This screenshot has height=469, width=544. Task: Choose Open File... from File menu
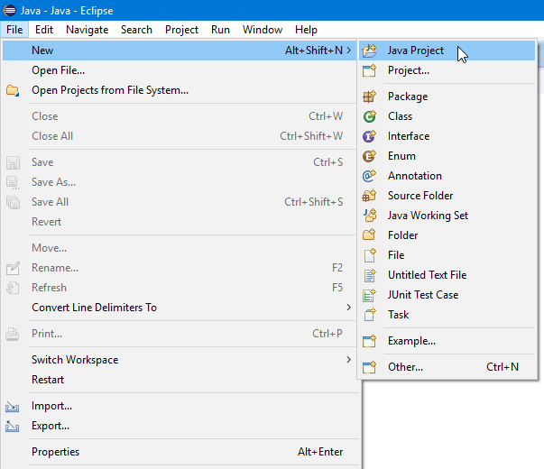180,70
